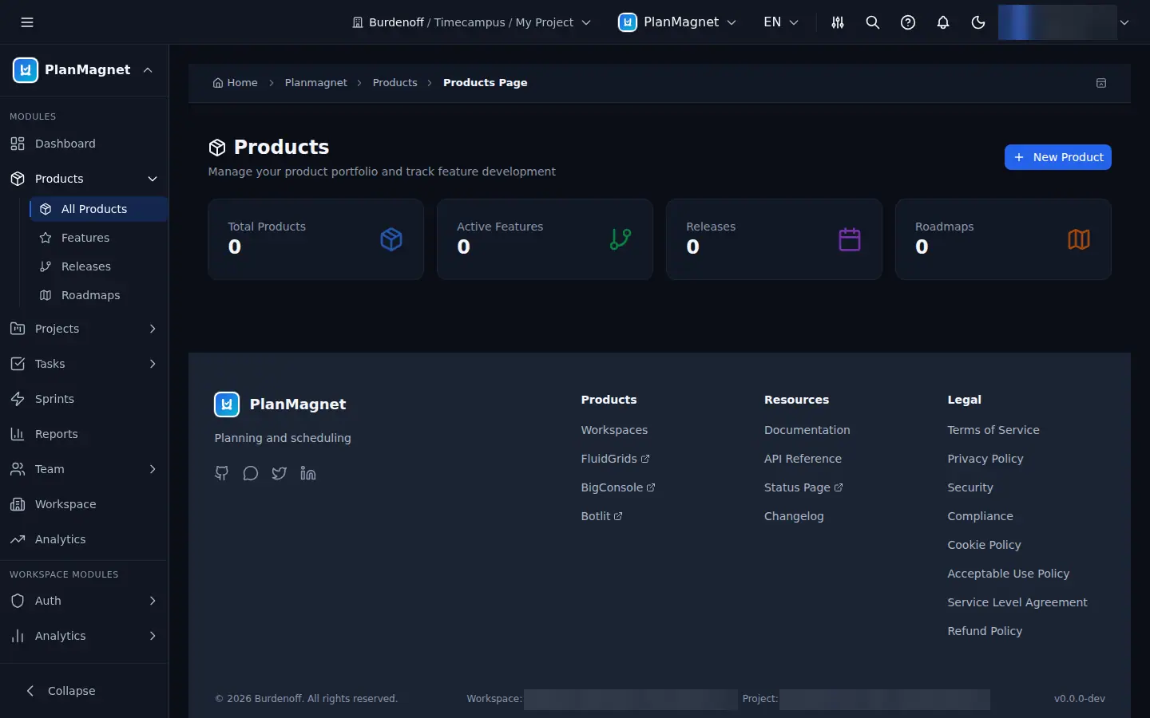
Task: Open BigConsole external link
Action: tap(618, 487)
